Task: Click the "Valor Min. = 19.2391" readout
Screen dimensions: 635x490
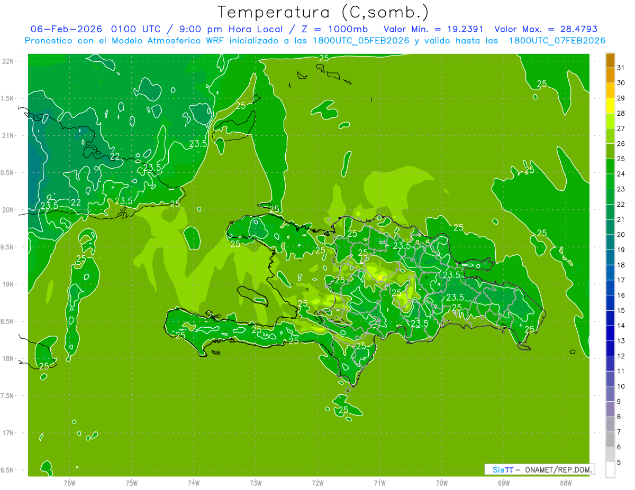Action: pos(433,29)
